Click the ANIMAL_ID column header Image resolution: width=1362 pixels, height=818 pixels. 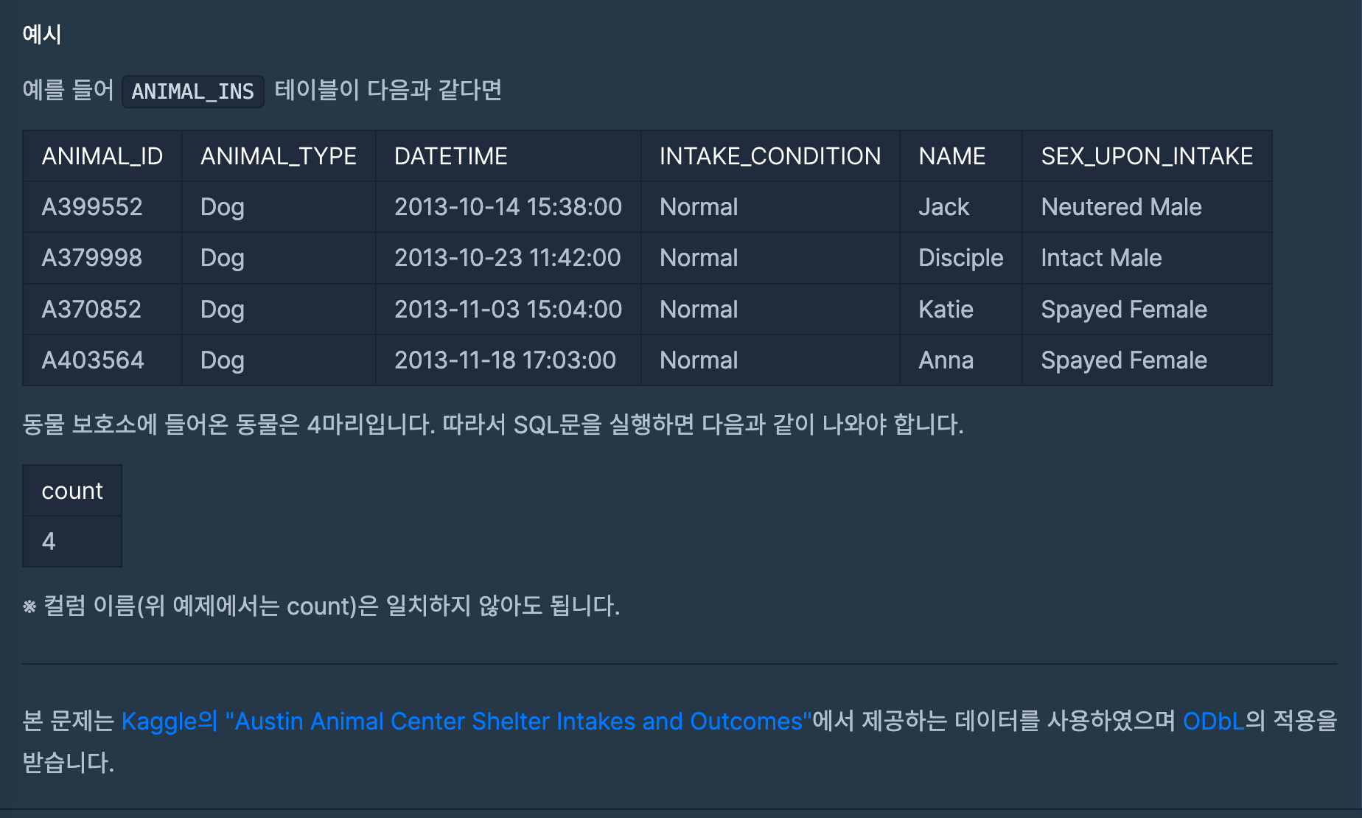tap(102, 156)
